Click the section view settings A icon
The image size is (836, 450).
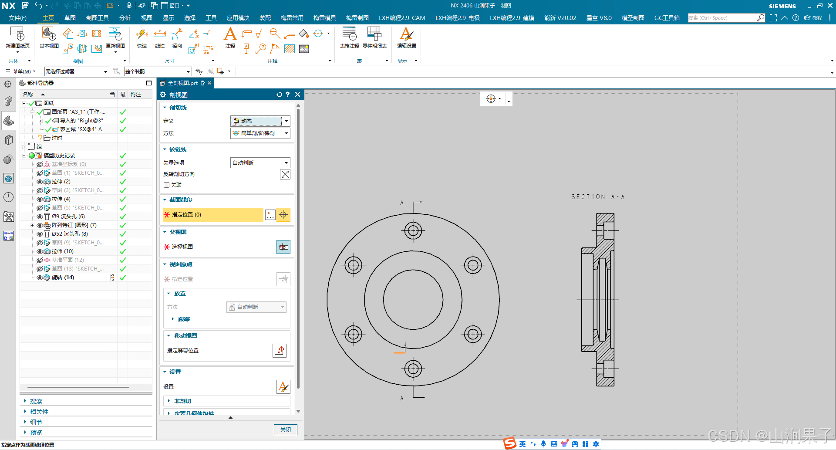[x=283, y=387]
